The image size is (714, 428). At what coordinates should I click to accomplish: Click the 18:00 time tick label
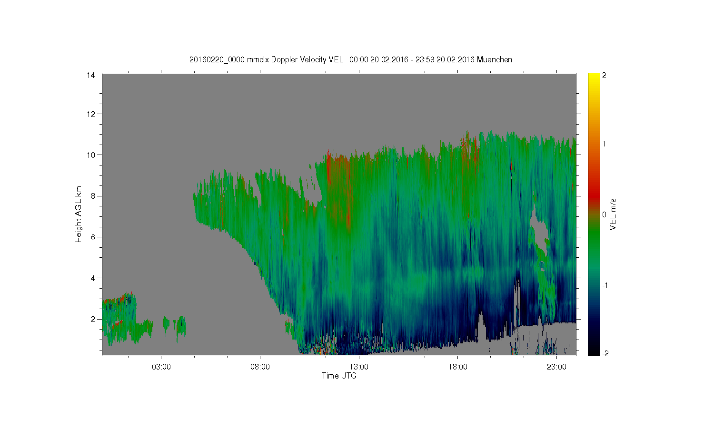pos(458,367)
